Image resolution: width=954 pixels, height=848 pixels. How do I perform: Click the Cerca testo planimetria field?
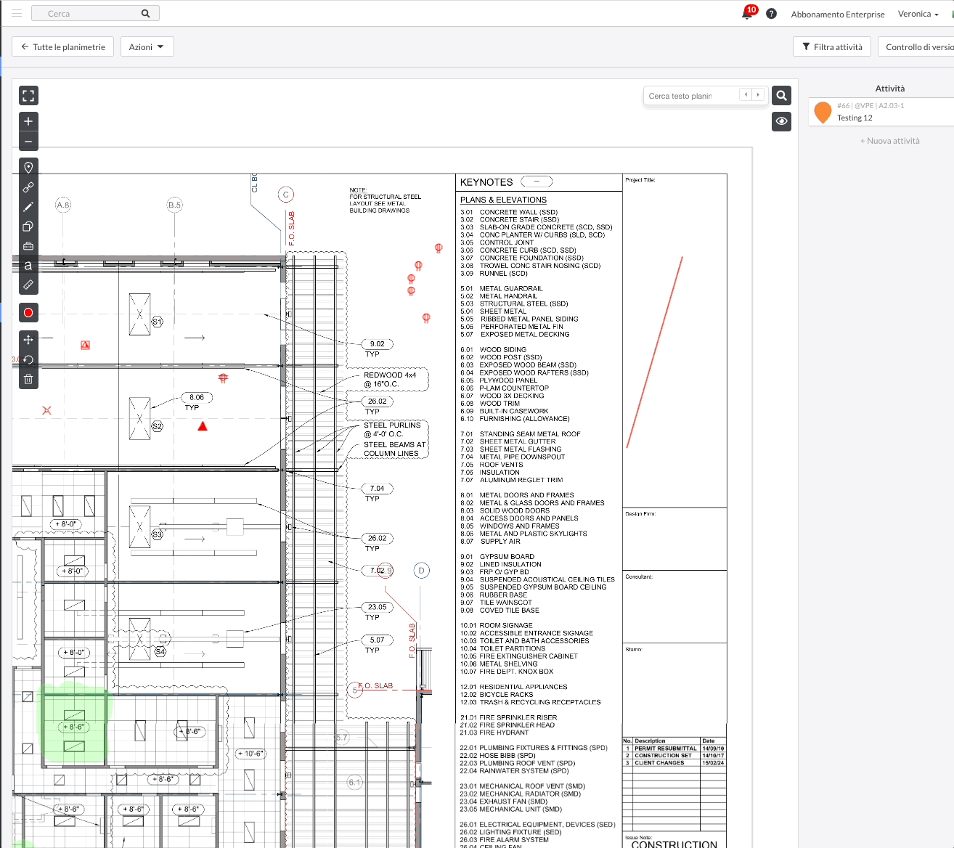690,96
